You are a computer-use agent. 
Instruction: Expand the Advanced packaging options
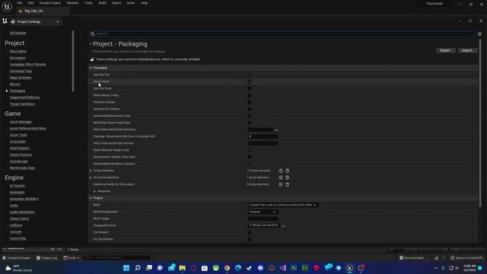tap(94, 191)
